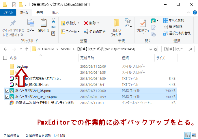
Task: Open recent locations dropdown arrow
Action: (x=21, y=49)
